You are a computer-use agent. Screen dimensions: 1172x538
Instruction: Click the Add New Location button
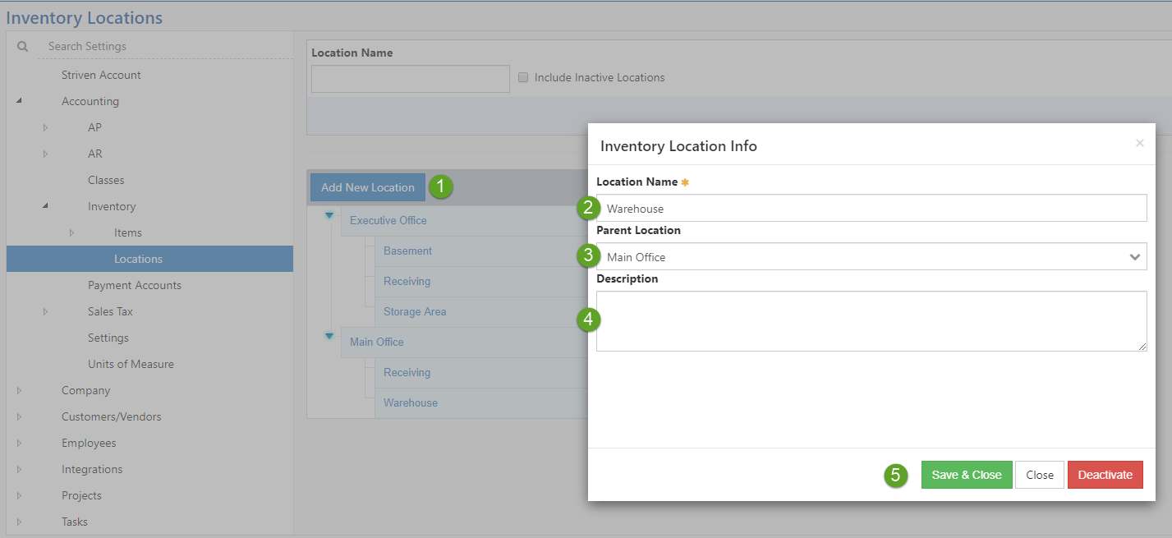pos(366,187)
